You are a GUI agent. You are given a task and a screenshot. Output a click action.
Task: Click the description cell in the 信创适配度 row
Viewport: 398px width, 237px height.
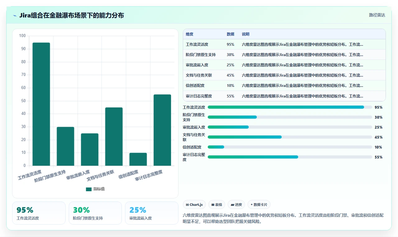click(312, 86)
